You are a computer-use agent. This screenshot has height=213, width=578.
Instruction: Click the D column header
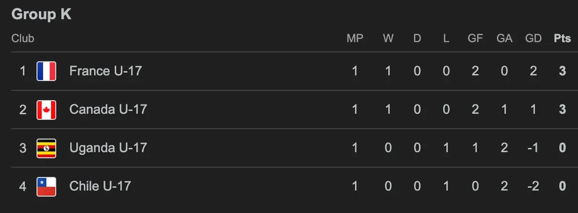[x=417, y=38]
